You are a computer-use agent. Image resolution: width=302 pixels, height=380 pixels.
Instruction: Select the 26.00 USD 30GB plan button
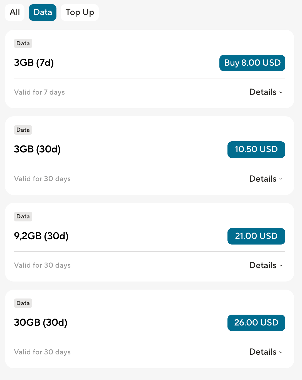click(256, 323)
